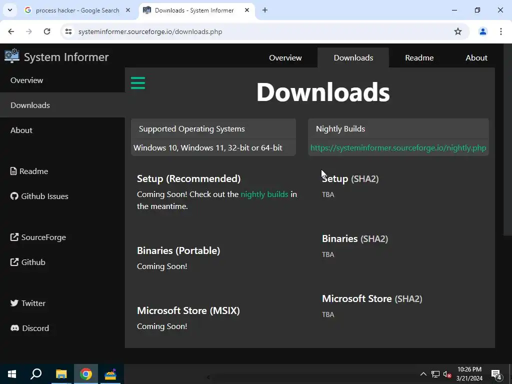
Task: Open the notification center icon
Action: tap(496, 374)
